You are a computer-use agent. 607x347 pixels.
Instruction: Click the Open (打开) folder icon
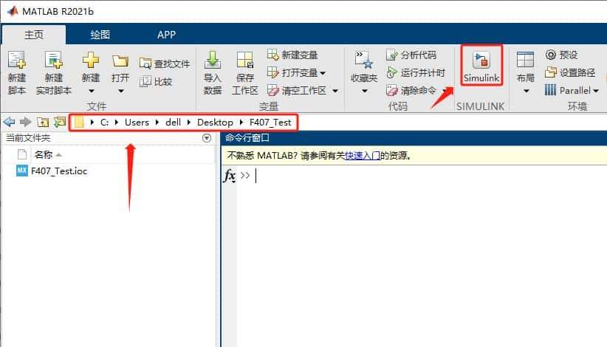[120, 61]
